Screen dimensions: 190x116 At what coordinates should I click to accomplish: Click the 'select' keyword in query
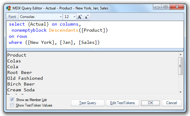[x=17, y=24]
